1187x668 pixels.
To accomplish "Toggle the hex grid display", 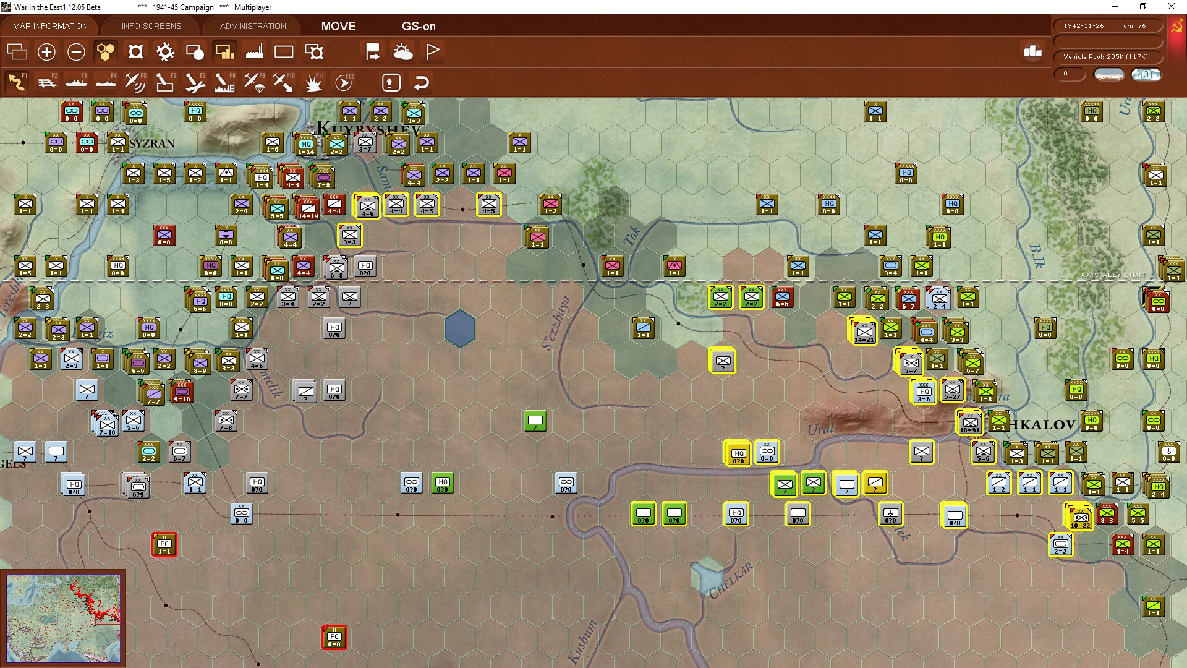I will pyautogui.click(x=106, y=52).
